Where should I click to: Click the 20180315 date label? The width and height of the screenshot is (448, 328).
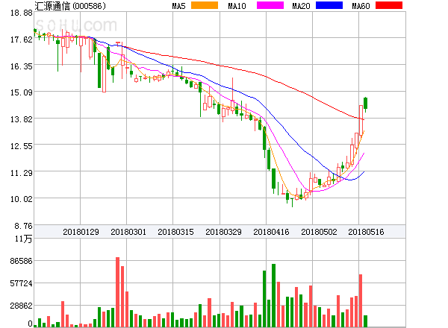click(175, 232)
